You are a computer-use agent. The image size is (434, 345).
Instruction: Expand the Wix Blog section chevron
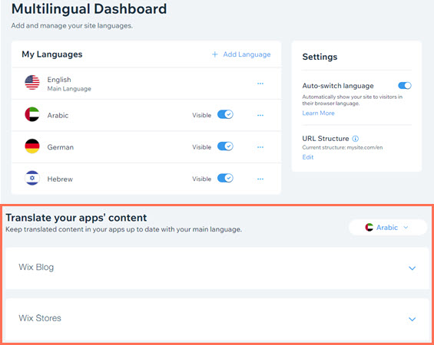point(412,268)
